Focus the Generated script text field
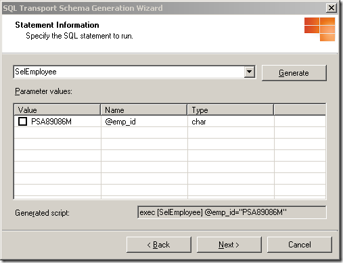This screenshot has width=343, height=263. pos(232,212)
